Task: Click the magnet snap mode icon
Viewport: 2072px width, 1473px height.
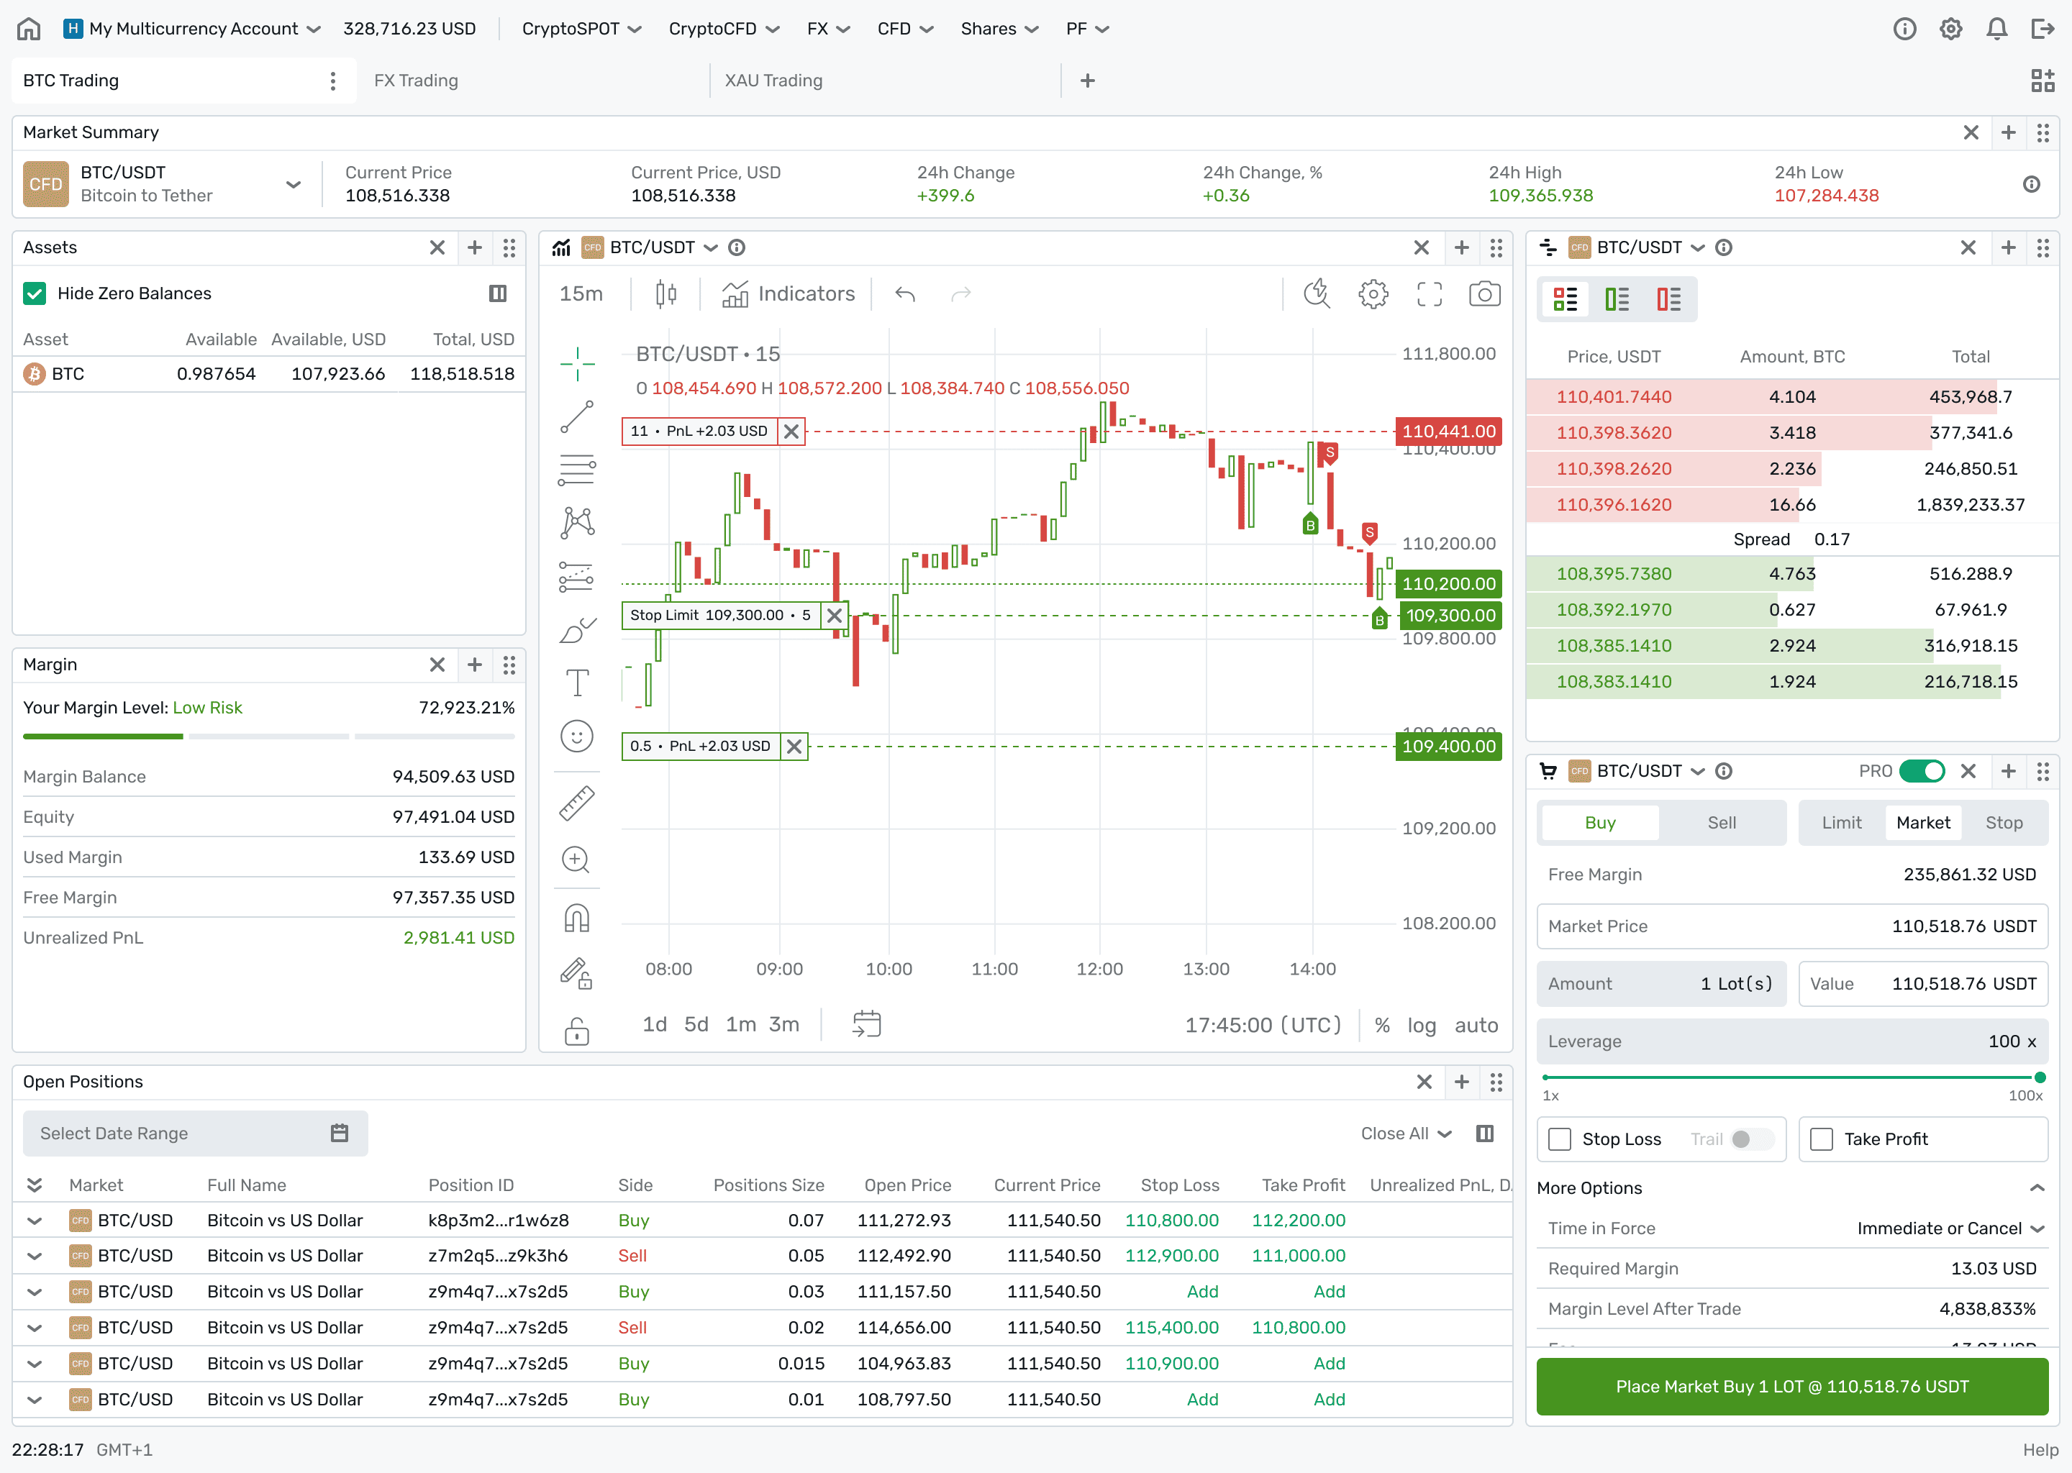Action: [577, 918]
